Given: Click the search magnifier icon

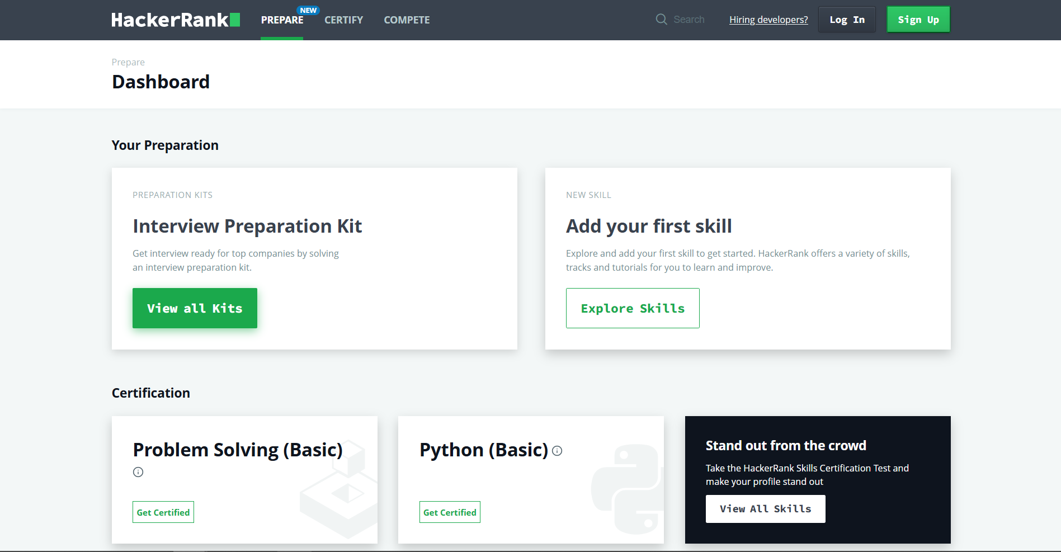Looking at the screenshot, I should 661,19.
